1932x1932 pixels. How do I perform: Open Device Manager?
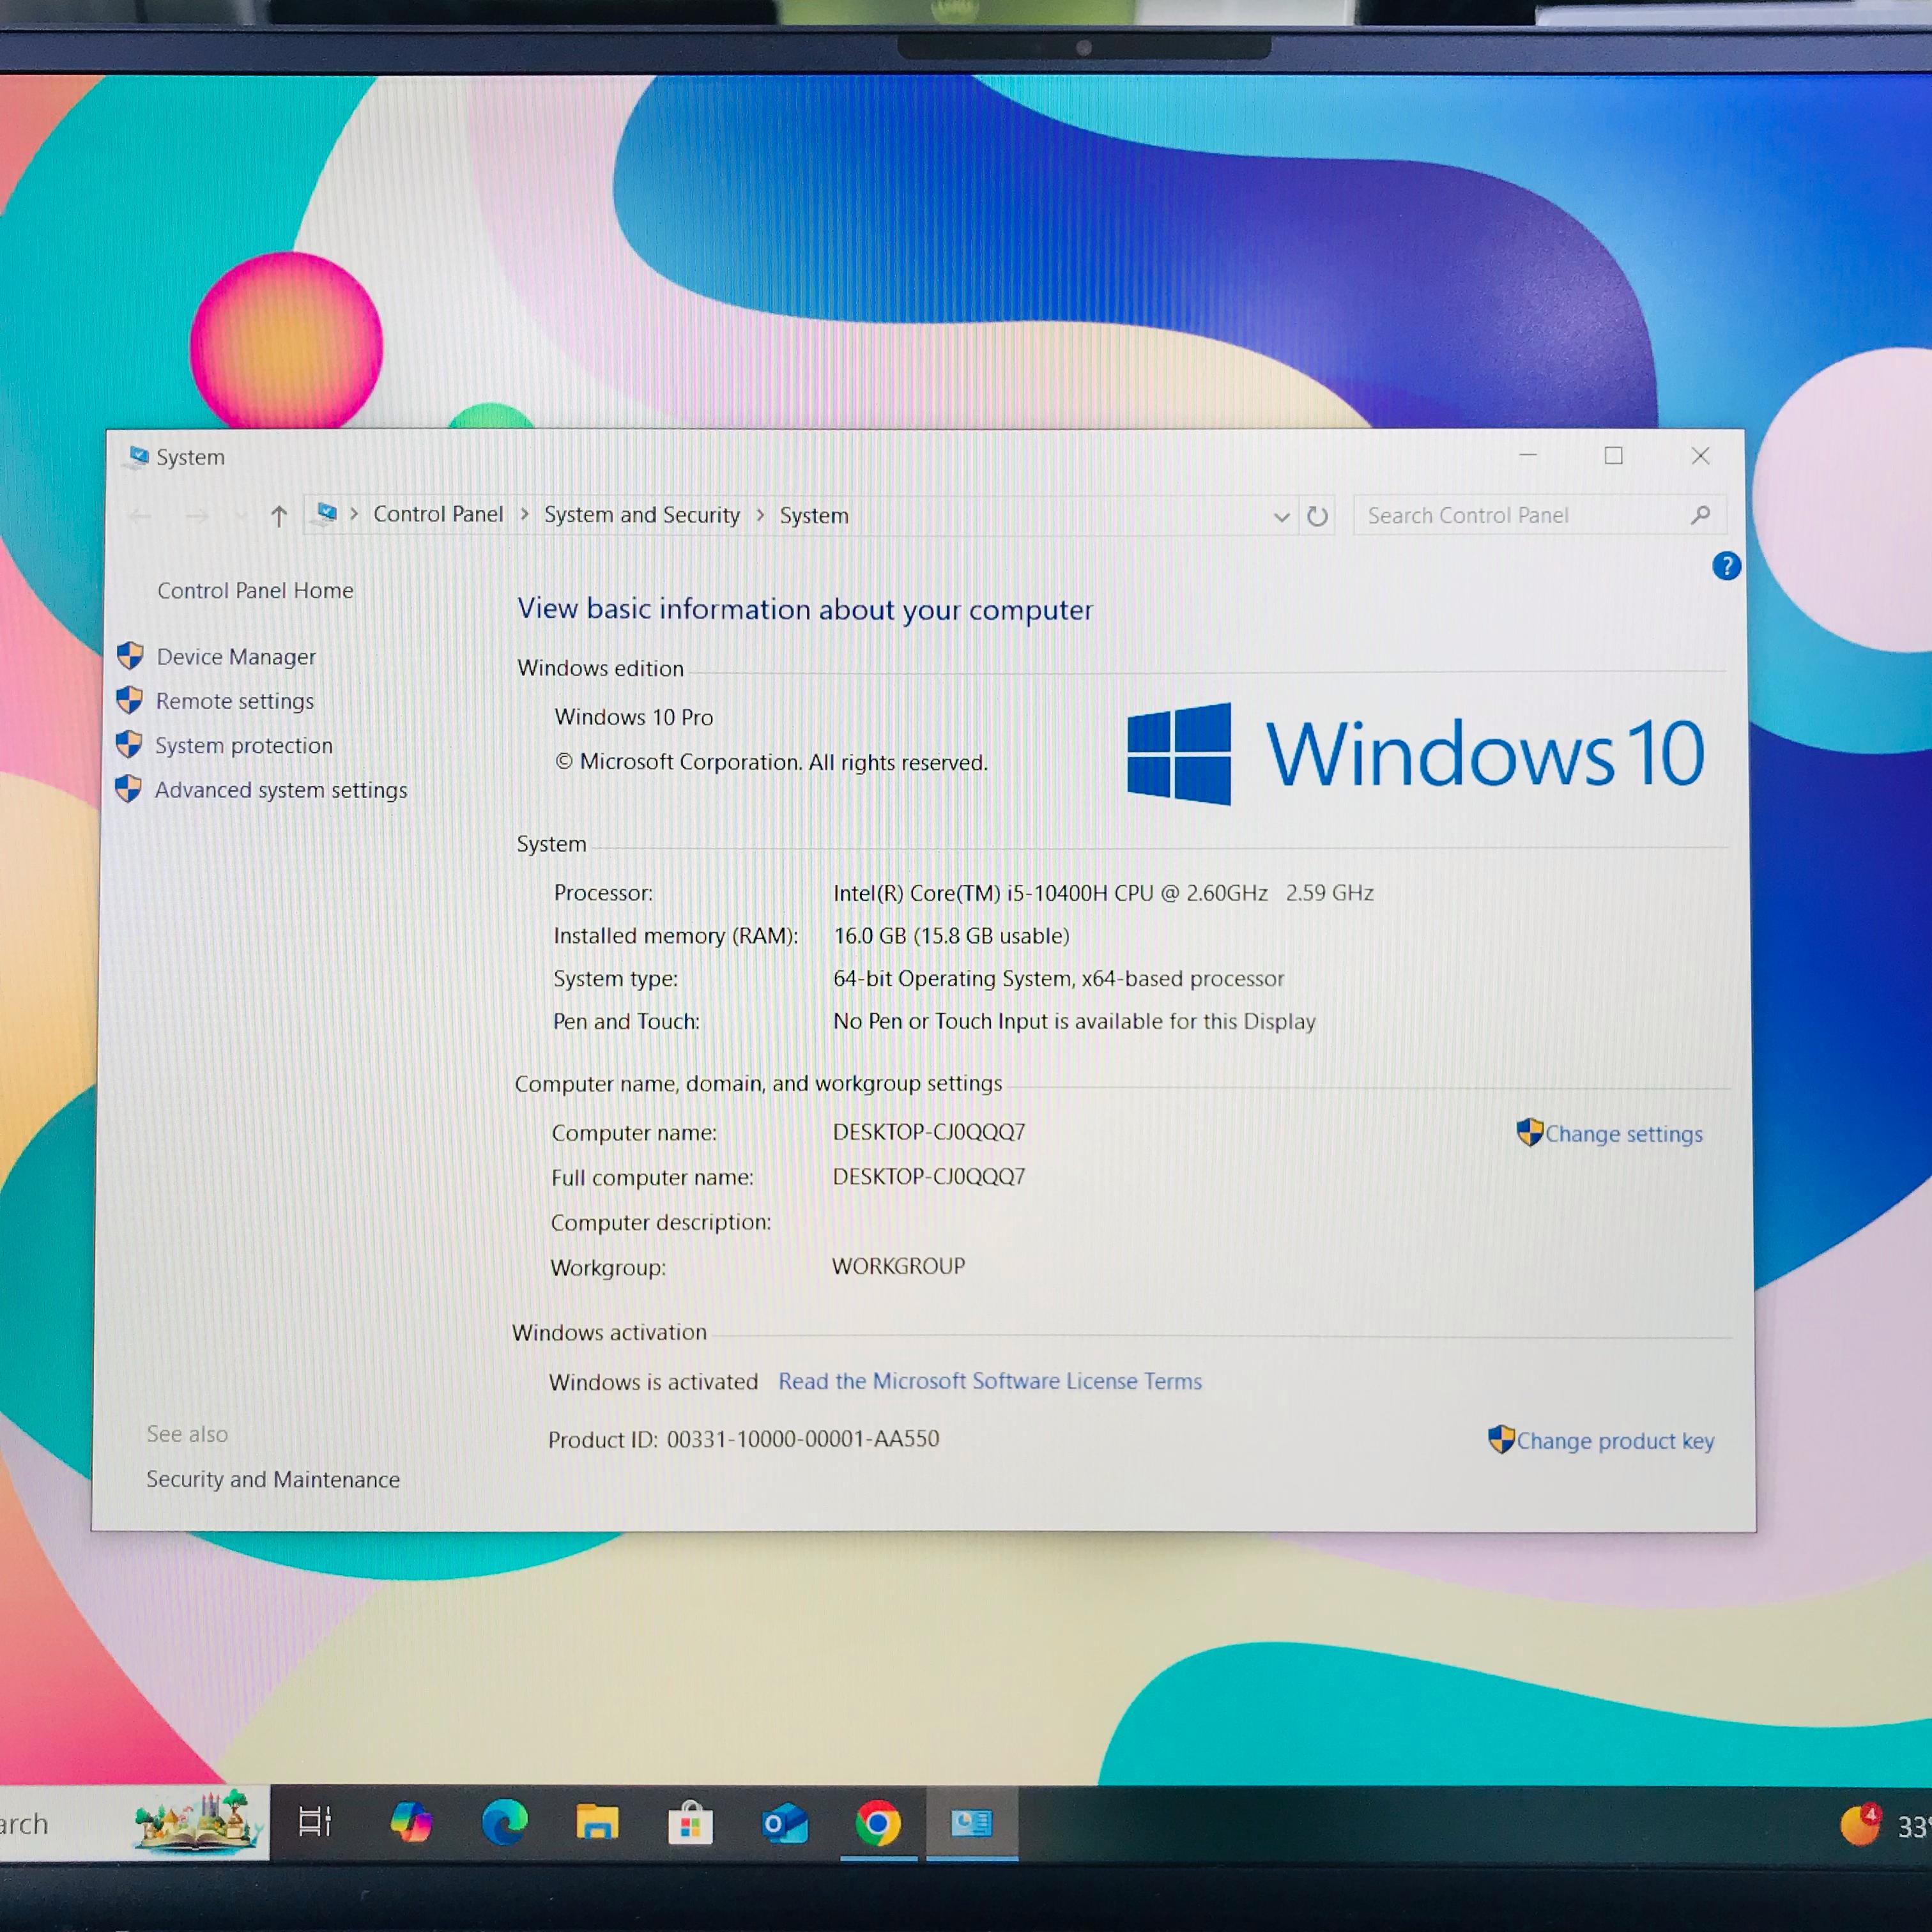(236, 657)
